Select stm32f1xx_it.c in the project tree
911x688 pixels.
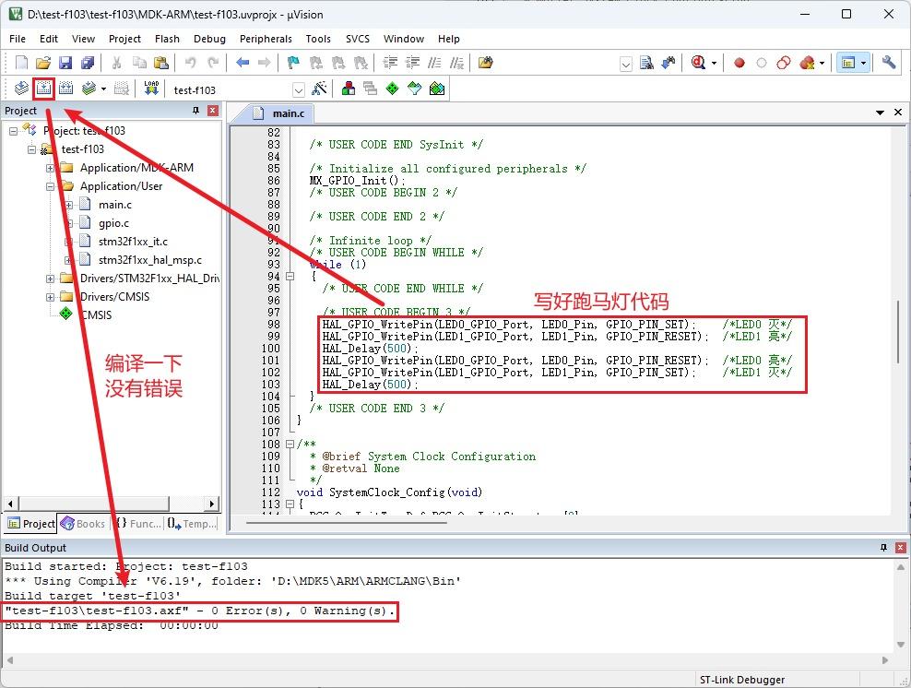pos(133,242)
